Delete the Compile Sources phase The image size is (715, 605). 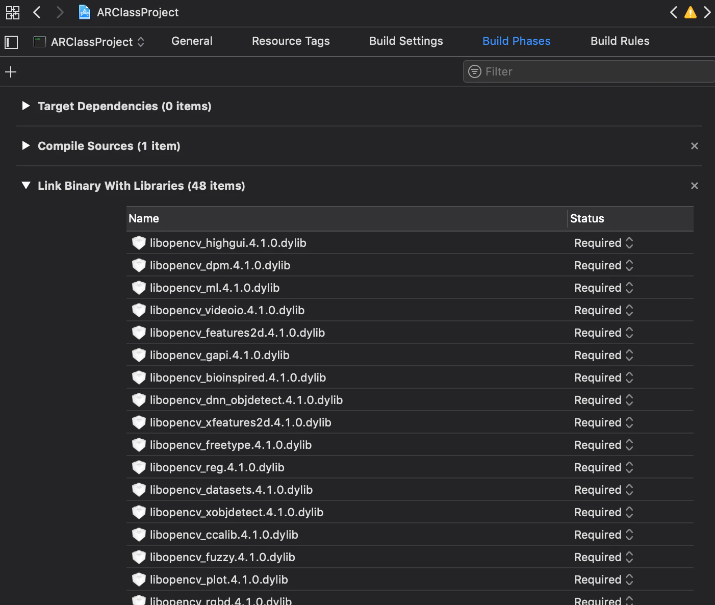(695, 146)
